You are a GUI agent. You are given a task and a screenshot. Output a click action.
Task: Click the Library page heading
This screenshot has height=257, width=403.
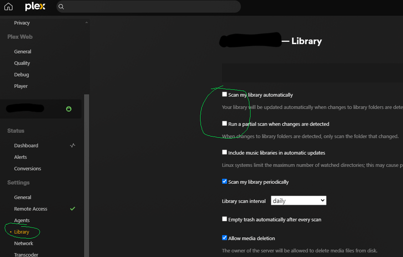306,41
